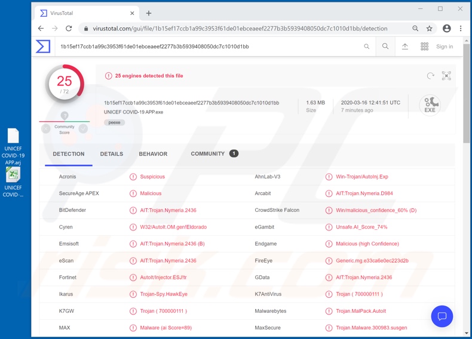Click FireEye Generic.mg result
Image resolution: width=472 pixels, height=339 pixels.
click(x=372, y=260)
